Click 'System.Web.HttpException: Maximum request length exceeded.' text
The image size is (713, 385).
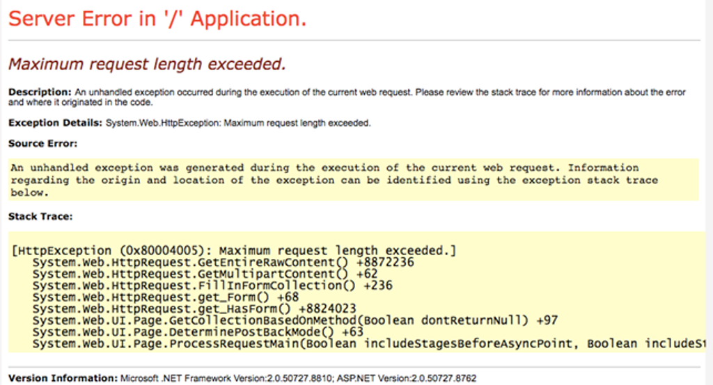[x=238, y=123]
